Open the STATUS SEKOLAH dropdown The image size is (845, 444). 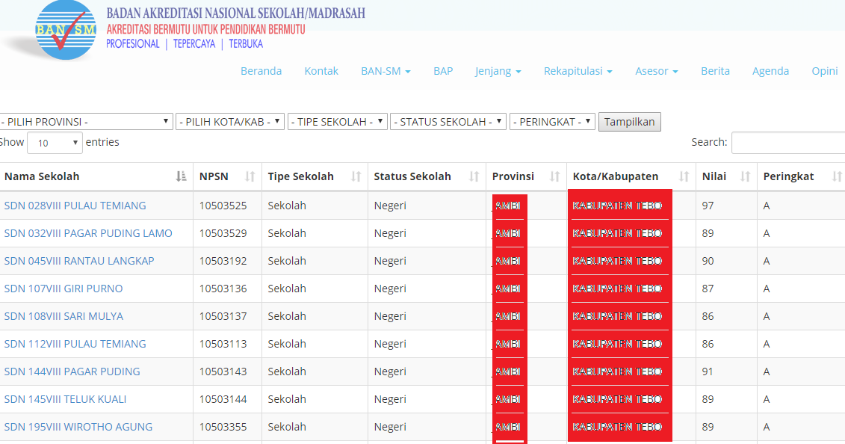click(x=448, y=121)
